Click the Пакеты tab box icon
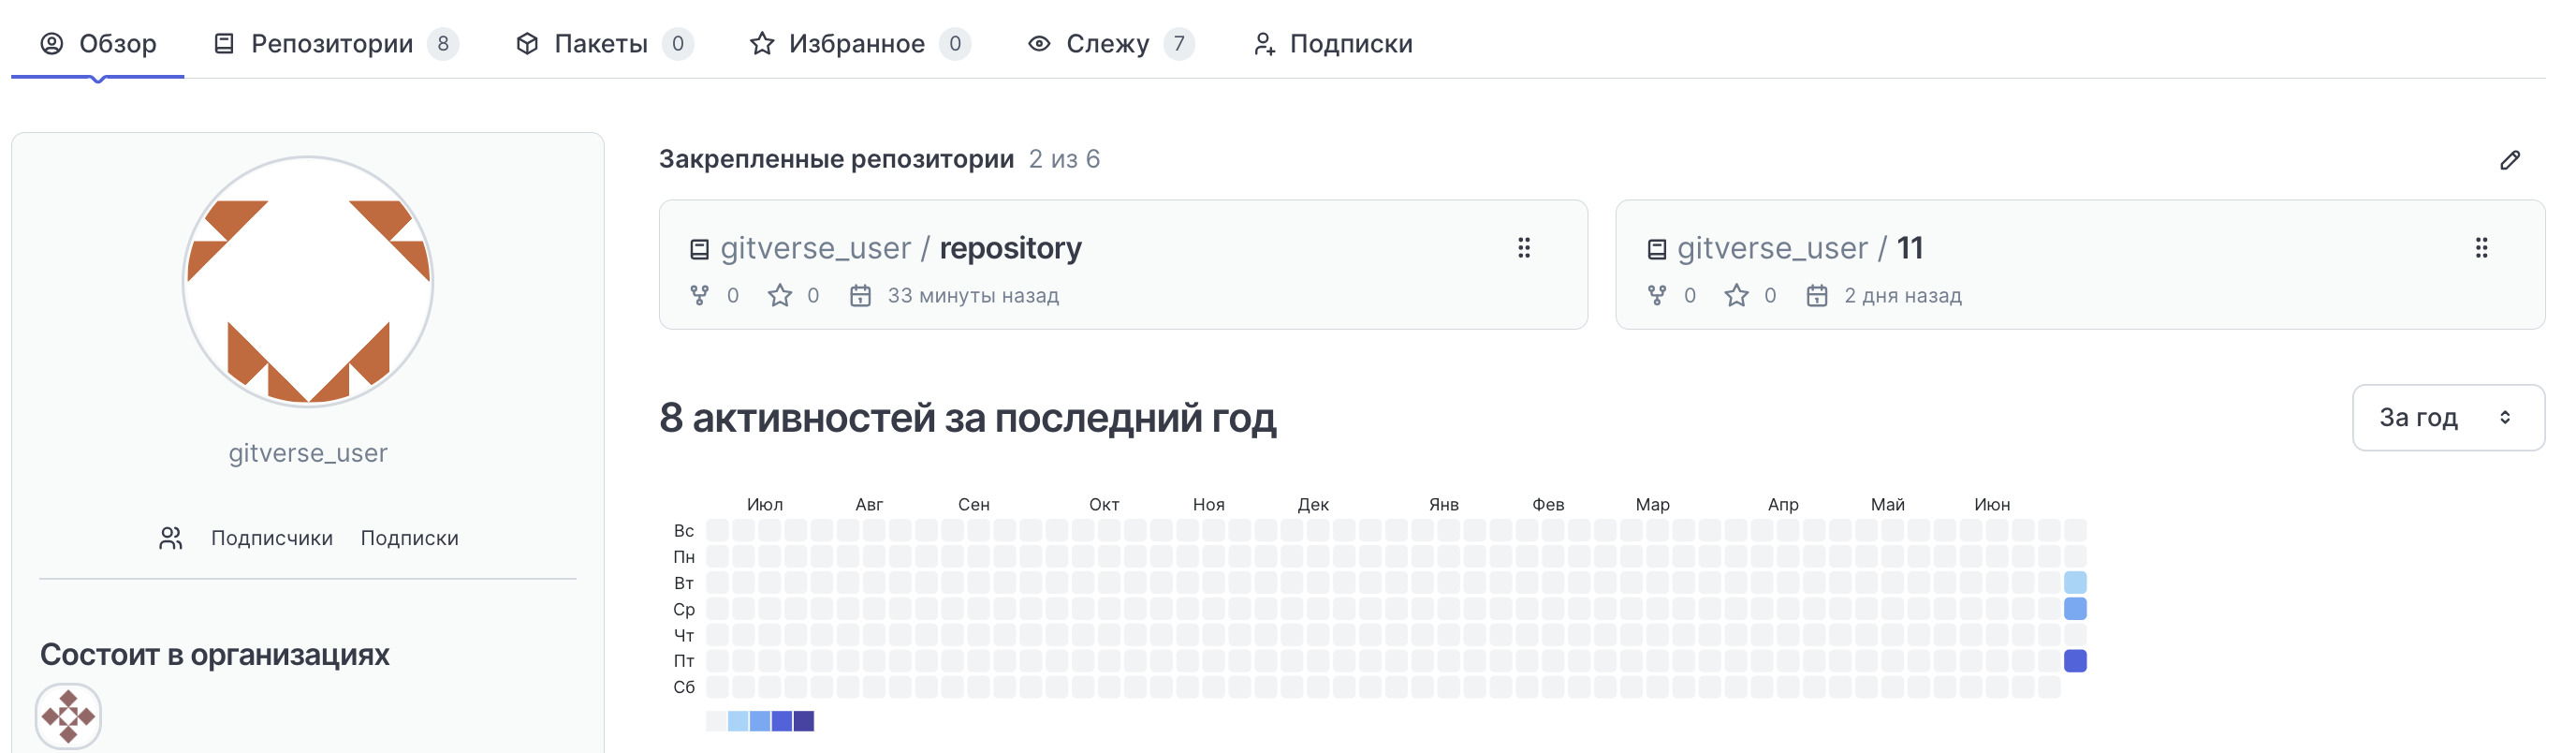 point(527,44)
